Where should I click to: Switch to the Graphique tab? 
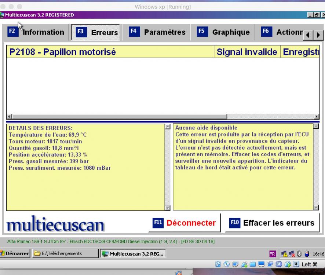(x=223, y=32)
